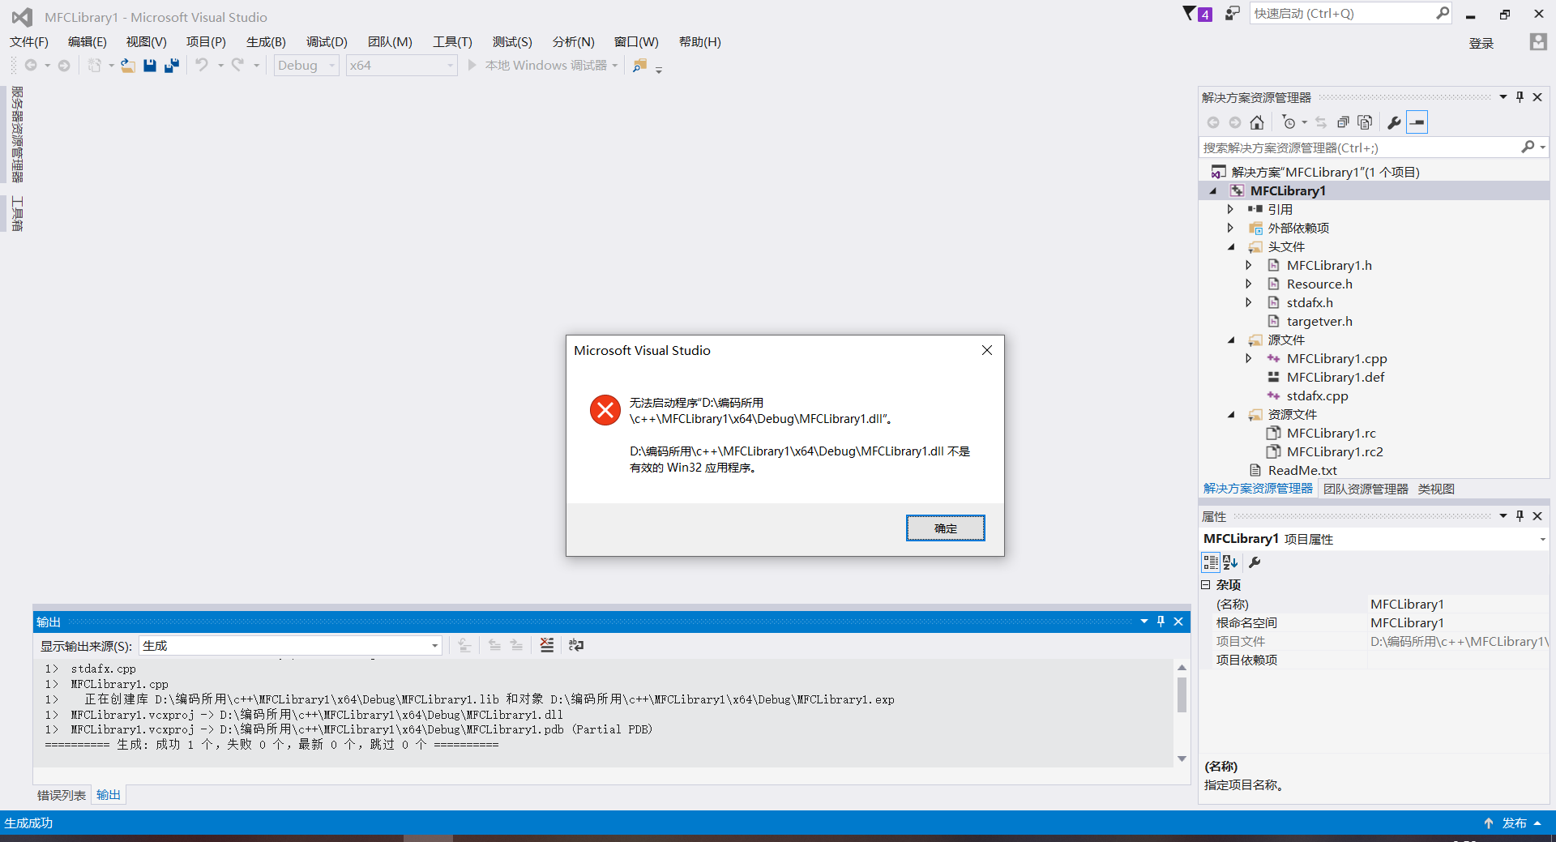The image size is (1556, 842).
Task: Open 显示输出来源 dropdown set to 生成
Action: click(x=290, y=646)
